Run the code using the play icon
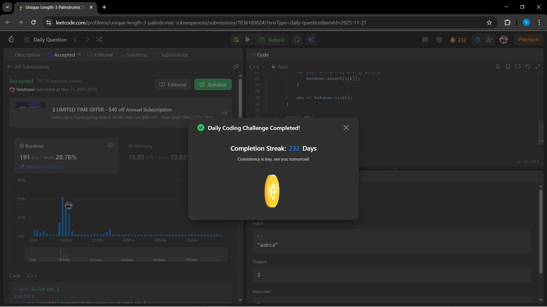 click(248, 40)
